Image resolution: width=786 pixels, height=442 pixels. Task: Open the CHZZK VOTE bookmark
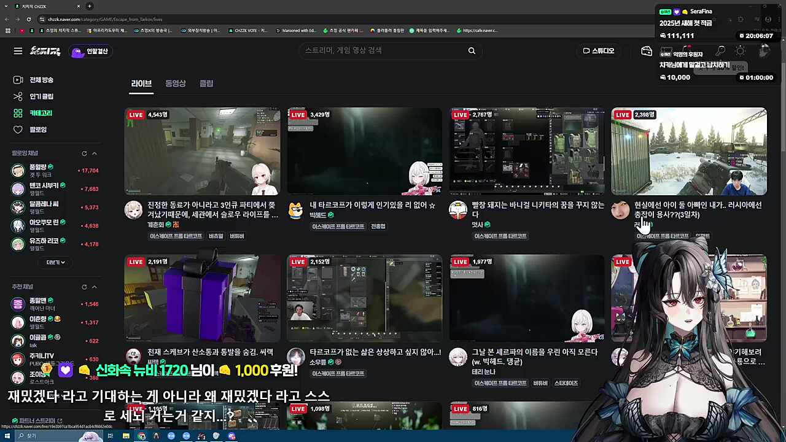[247, 30]
